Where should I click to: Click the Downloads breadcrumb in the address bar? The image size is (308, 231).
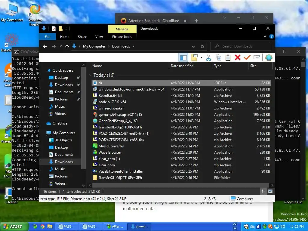121,46
